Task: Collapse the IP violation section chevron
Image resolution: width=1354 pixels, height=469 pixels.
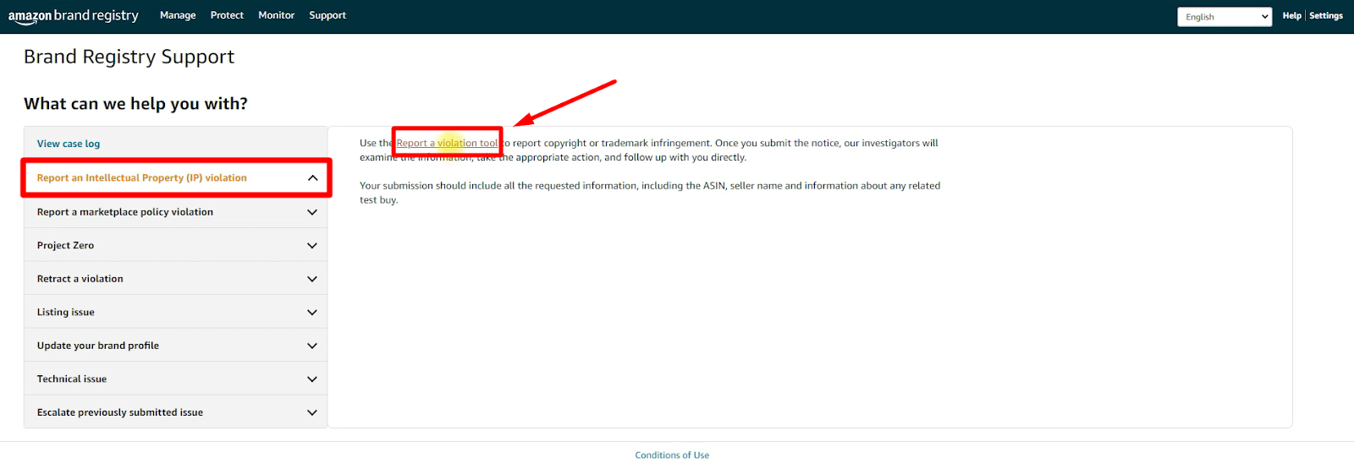Action: tap(312, 177)
